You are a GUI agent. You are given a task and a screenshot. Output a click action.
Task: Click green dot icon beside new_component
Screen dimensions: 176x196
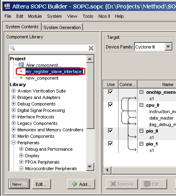point(21,78)
